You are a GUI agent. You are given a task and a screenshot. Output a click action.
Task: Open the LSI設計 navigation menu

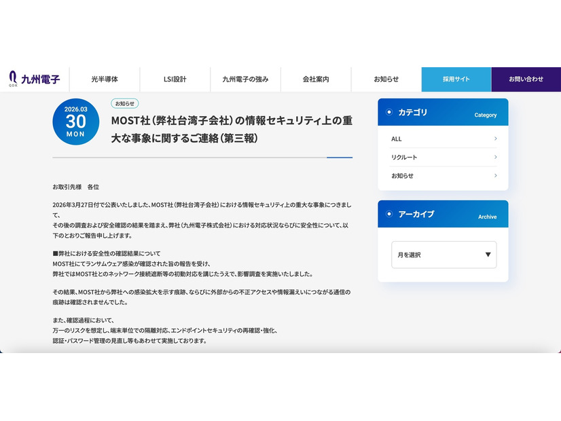pyautogui.click(x=174, y=79)
